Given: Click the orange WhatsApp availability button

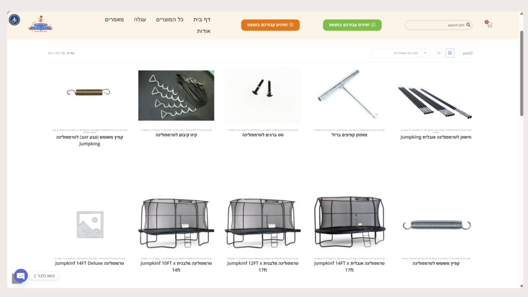Looking at the screenshot, I should (270, 25).
